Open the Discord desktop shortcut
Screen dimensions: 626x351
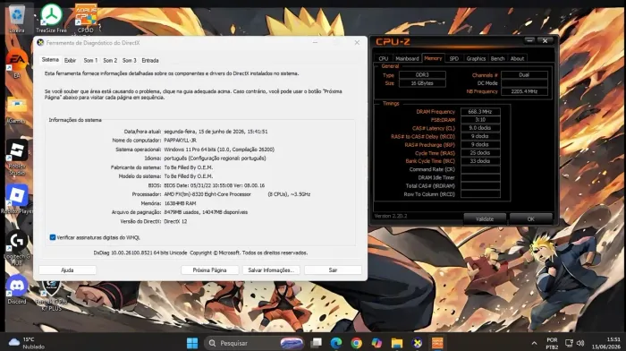pos(17,289)
